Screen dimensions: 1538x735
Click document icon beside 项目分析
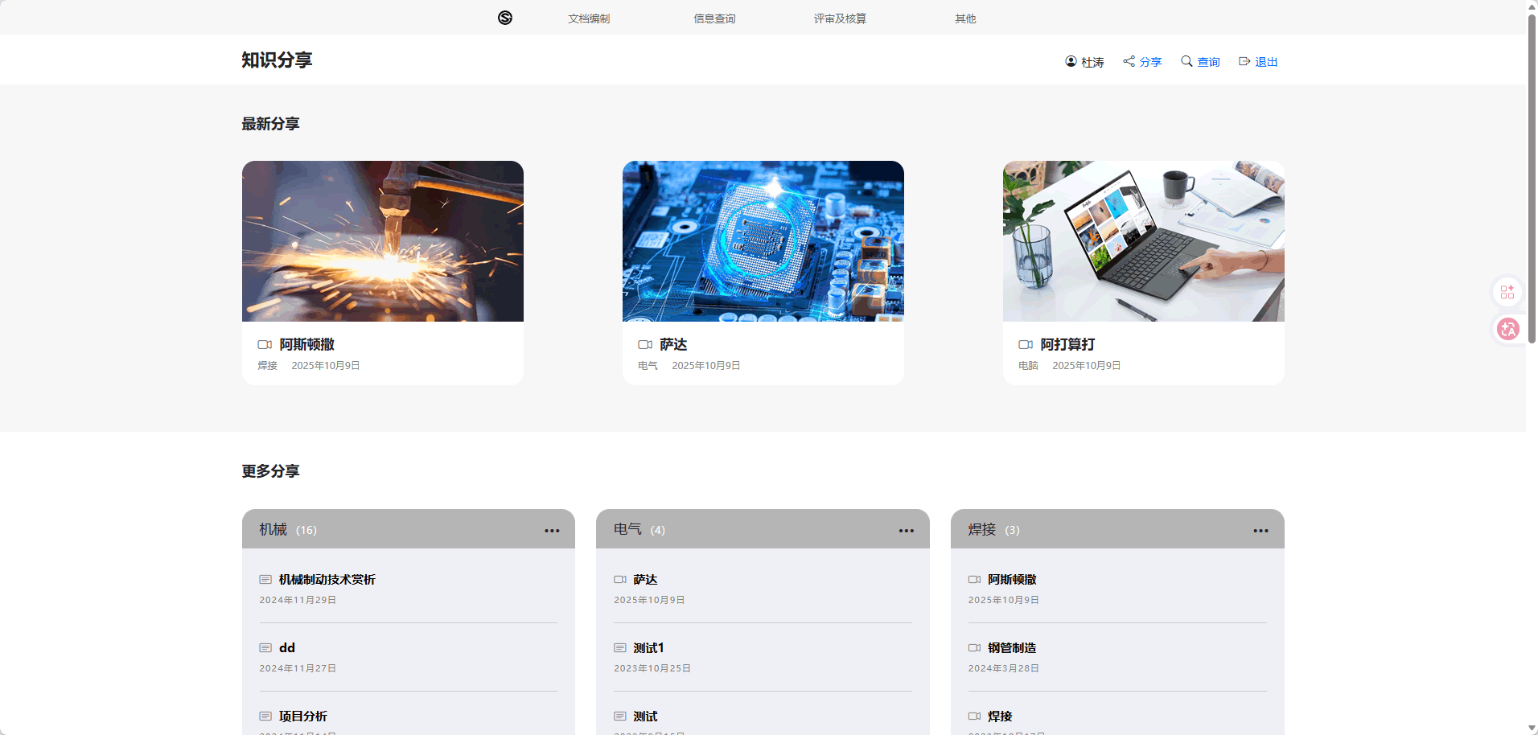point(265,716)
